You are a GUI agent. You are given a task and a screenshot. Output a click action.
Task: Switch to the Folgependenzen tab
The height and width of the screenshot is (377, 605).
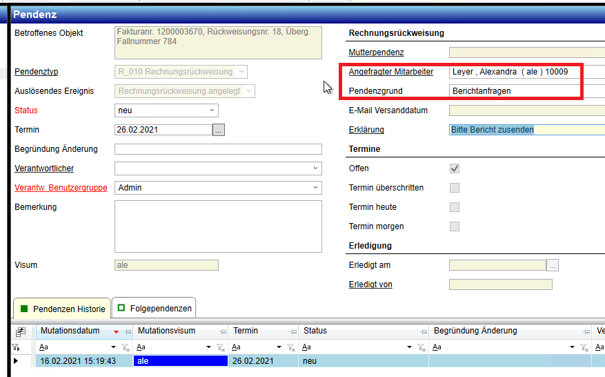point(155,308)
